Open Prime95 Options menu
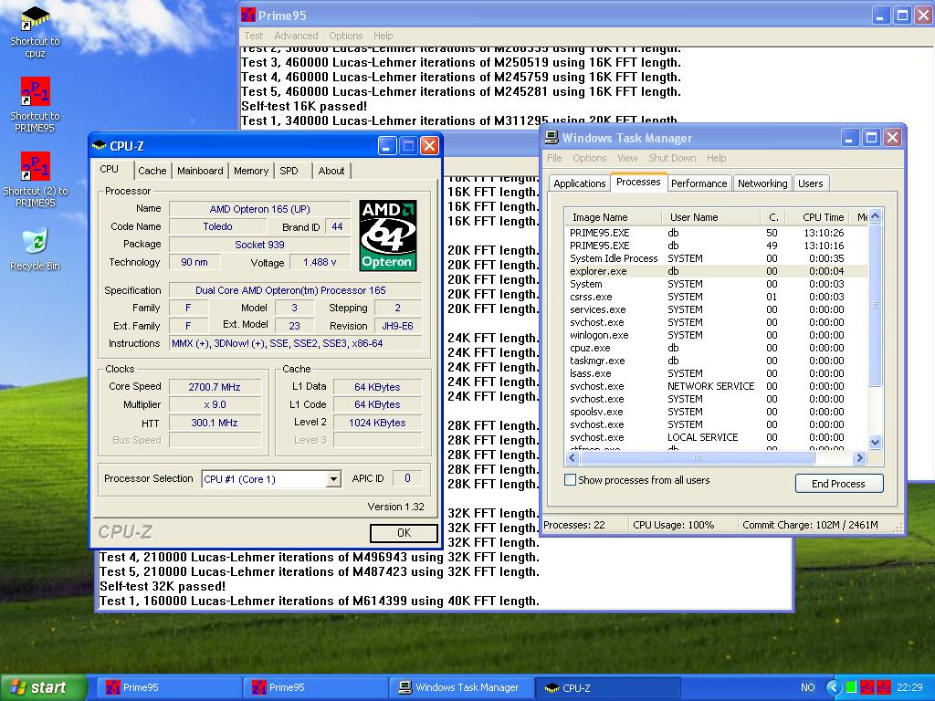The height and width of the screenshot is (701, 935). 345,36
